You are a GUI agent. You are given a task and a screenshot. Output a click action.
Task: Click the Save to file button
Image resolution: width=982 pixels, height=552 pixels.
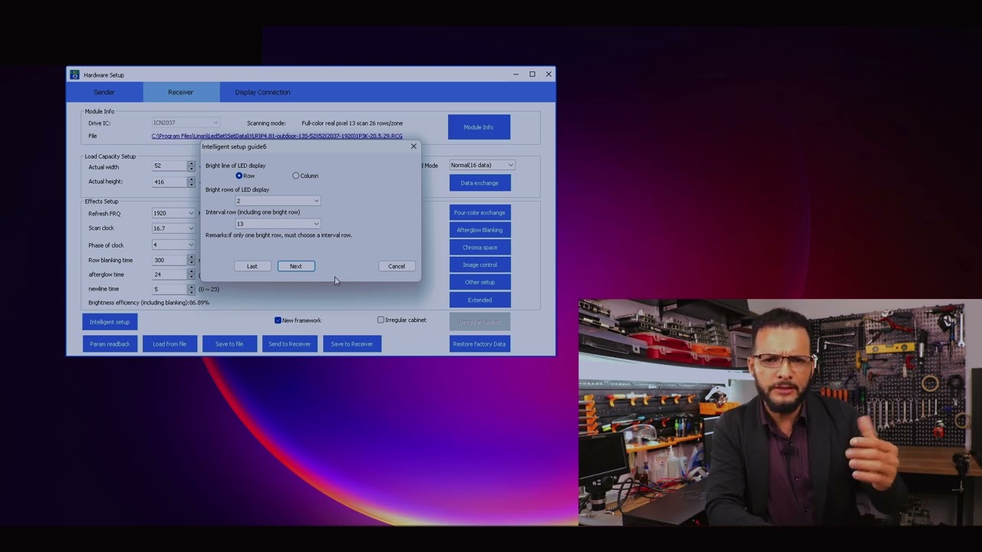229,343
